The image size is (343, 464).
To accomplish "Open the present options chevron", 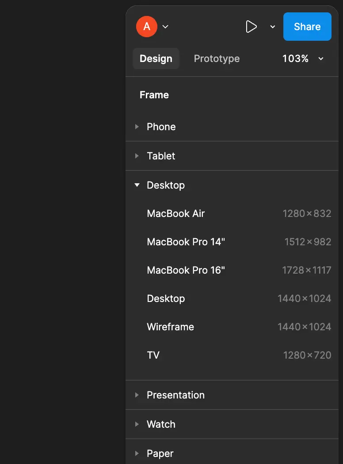I will pos(273,27).
